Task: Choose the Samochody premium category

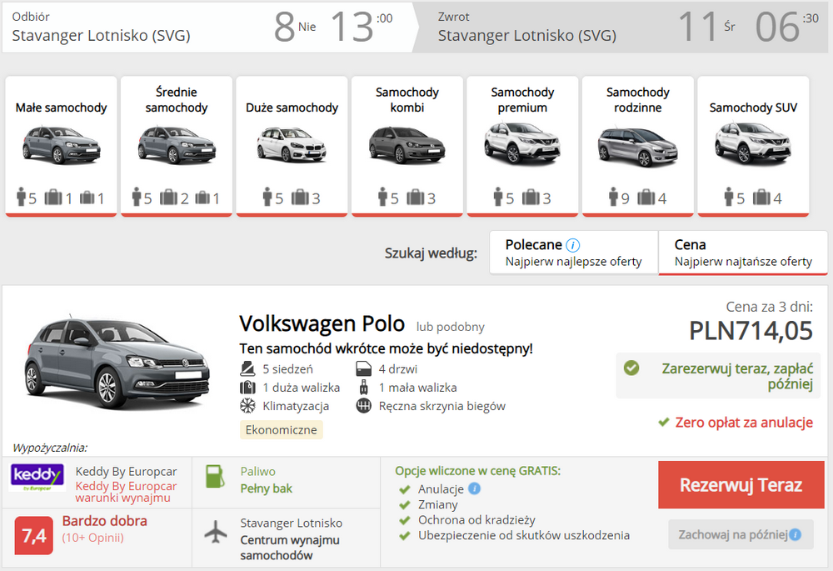Action: click(x=522, y=146)
